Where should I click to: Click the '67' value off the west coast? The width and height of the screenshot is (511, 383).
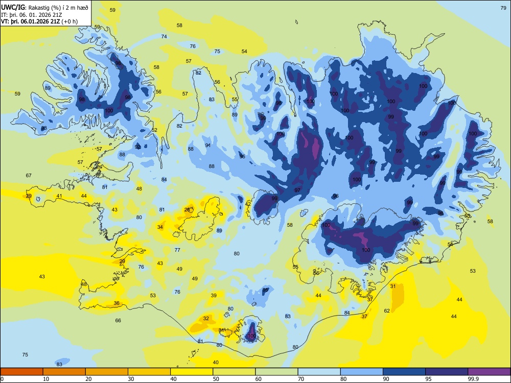(x=29, y=176)
